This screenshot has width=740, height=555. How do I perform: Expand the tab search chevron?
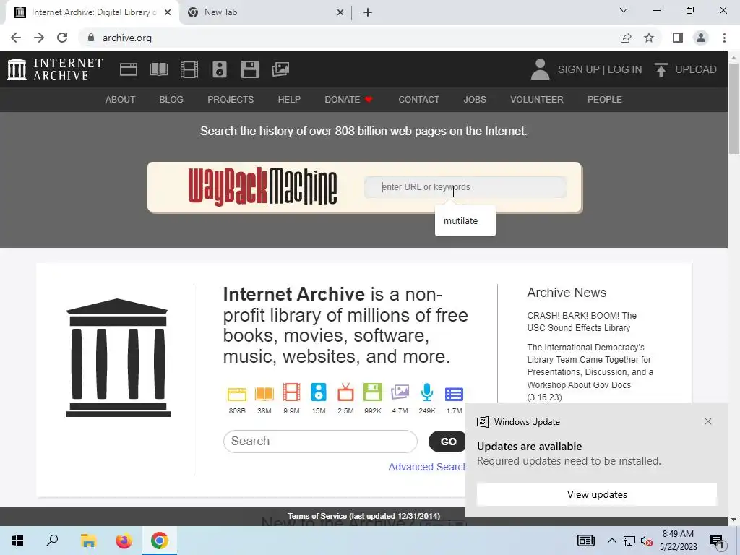[x=624, y=10]
